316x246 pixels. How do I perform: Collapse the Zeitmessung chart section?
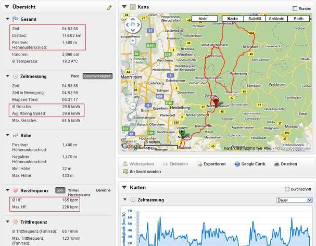[125, 200]
